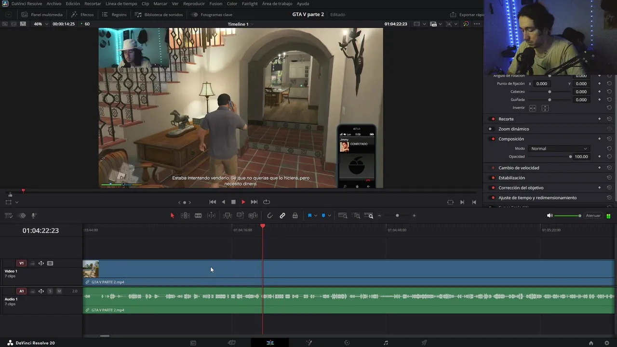Open Fotogramas clave panel
617x347 pixels.
pyautogui.click(x=212, y=14)
